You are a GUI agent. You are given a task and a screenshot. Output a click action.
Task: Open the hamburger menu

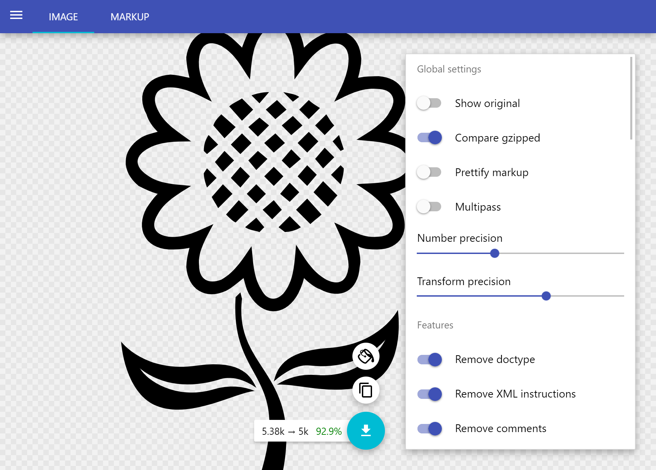pos(16,15)
